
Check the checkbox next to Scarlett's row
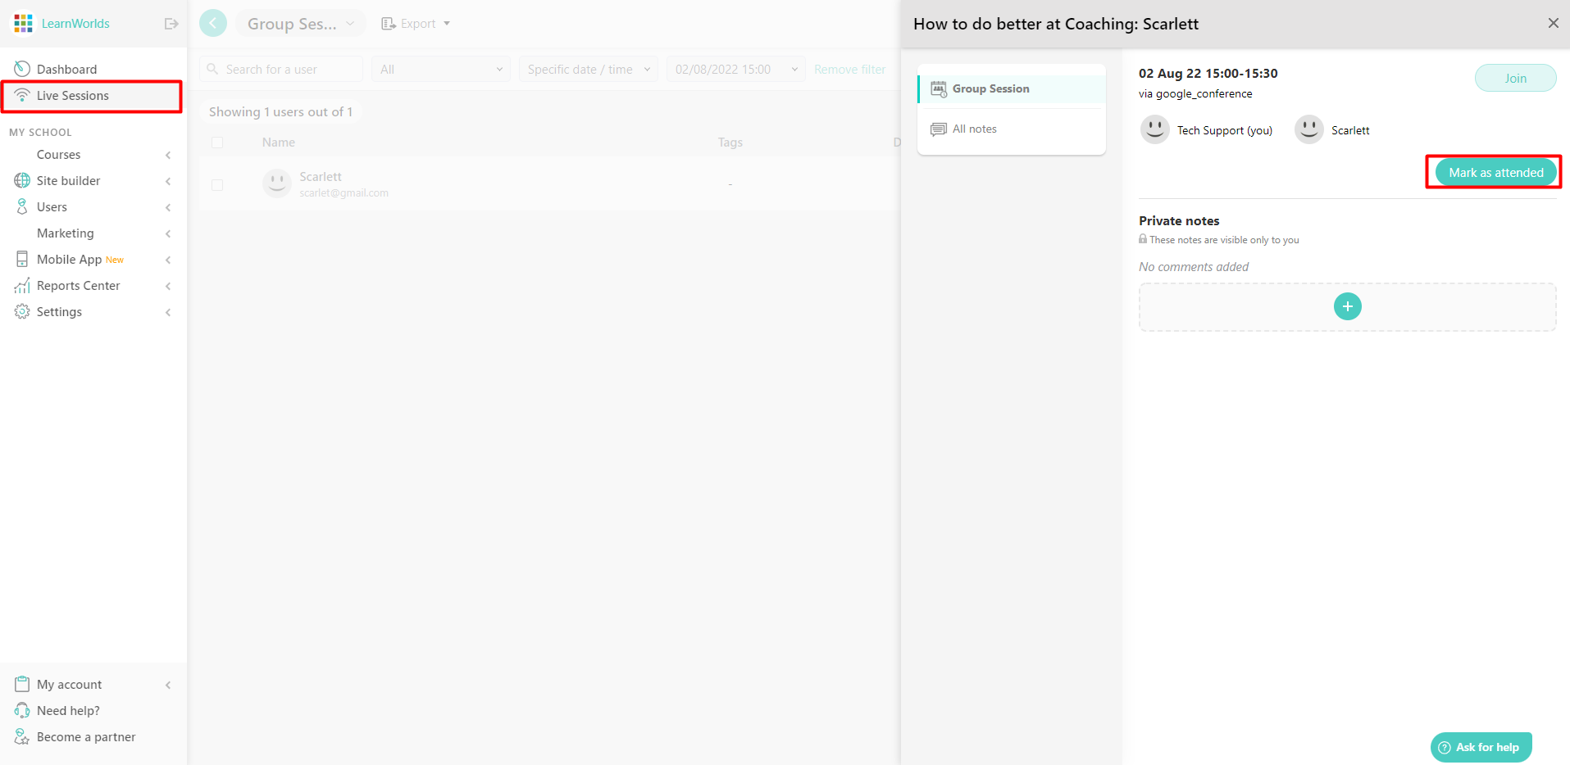click(x=217, y=184)
